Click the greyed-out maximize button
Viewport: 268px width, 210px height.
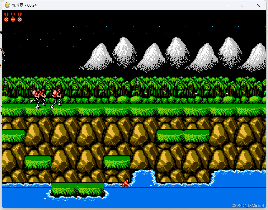(243, 5)
